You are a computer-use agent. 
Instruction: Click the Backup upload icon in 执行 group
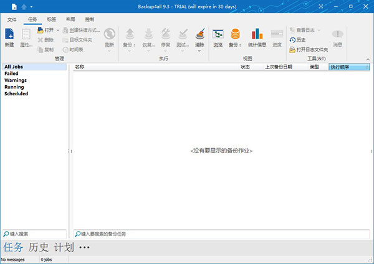130,34
